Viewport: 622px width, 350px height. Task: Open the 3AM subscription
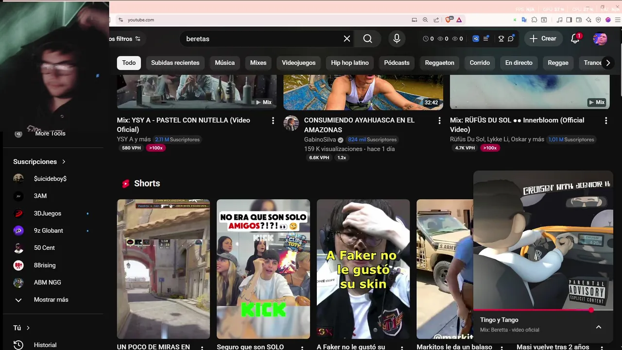tap(40, 196)
